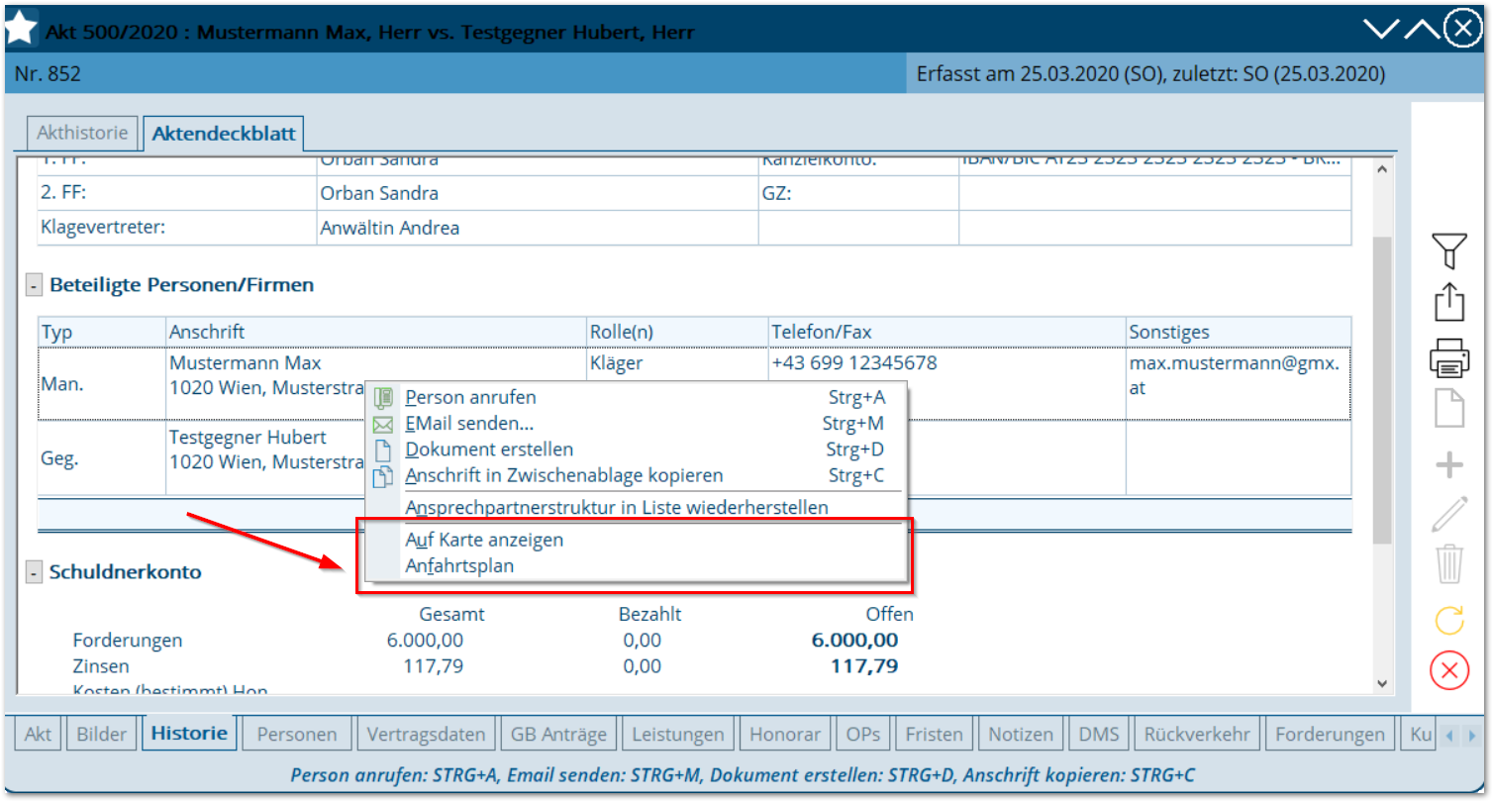Open the Forderungen bottom tab
The width and height of the screenshot is (1493, 802).
click(x=1330, y=735)
